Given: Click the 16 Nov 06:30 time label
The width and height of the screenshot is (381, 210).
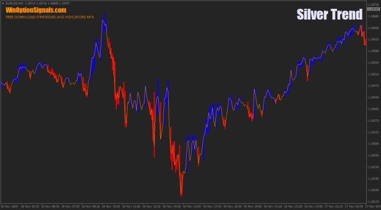Looking at the screenshot, I should pyautogui.click(x=50, y=207).
